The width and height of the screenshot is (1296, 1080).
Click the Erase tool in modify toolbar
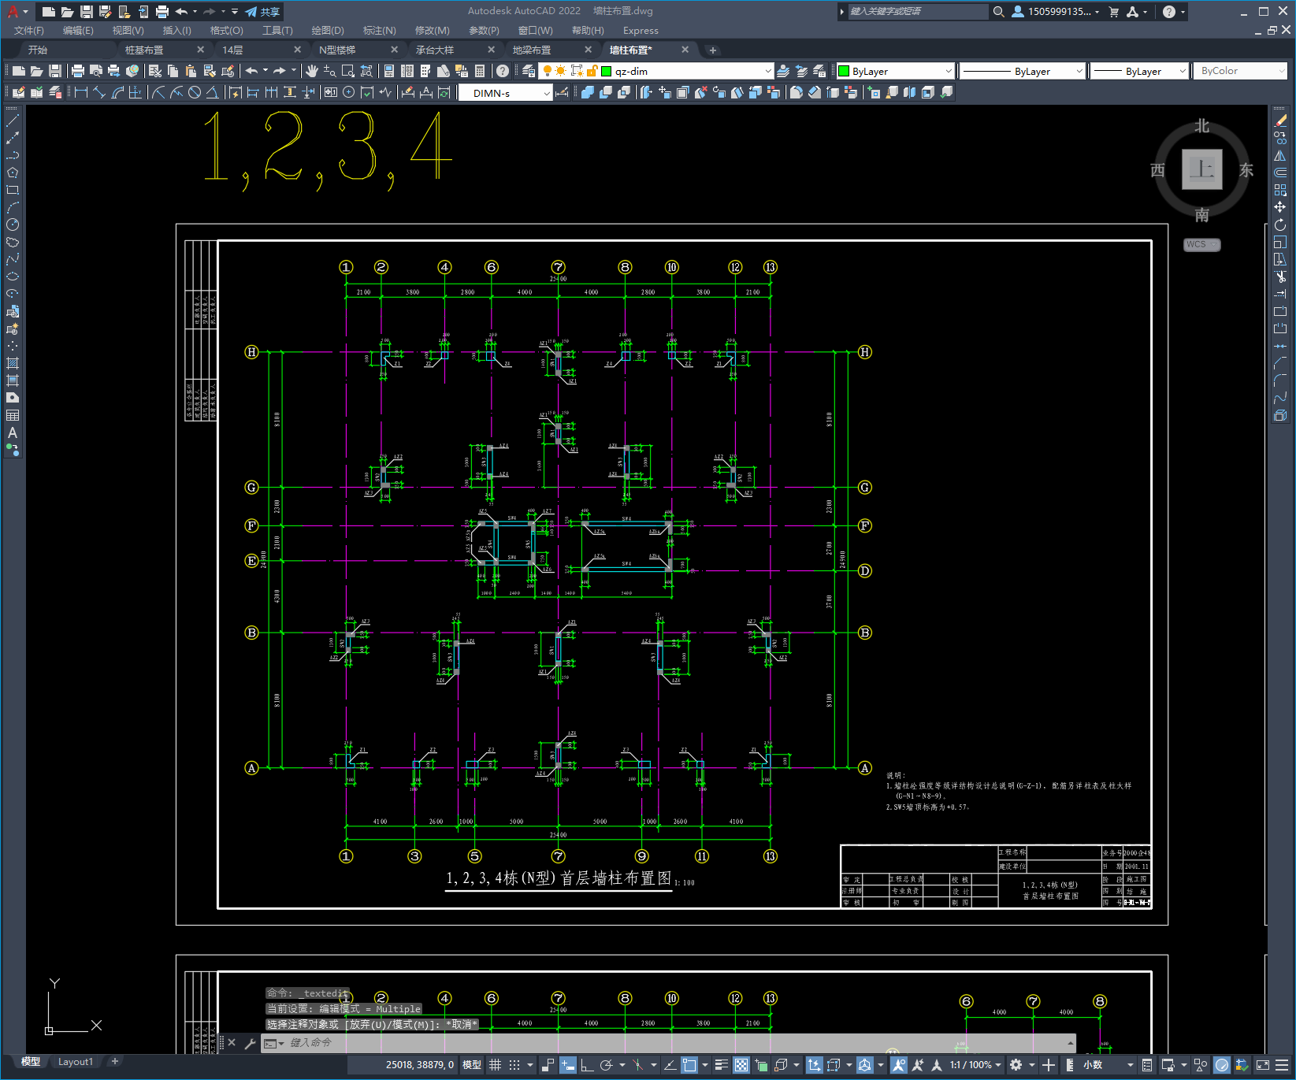tap(1280, 121)
